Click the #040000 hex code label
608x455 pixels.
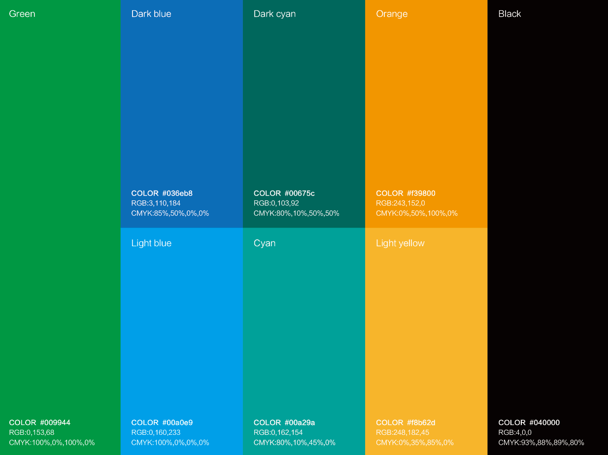click(x=544, y=422)
